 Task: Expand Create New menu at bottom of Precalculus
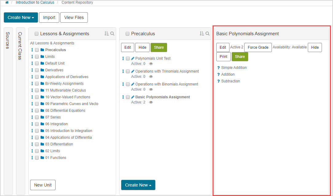pyautogui.click(x=138, y=185)
